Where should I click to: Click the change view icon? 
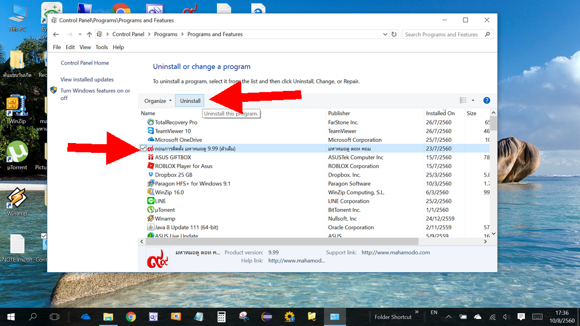coord(463,100)
